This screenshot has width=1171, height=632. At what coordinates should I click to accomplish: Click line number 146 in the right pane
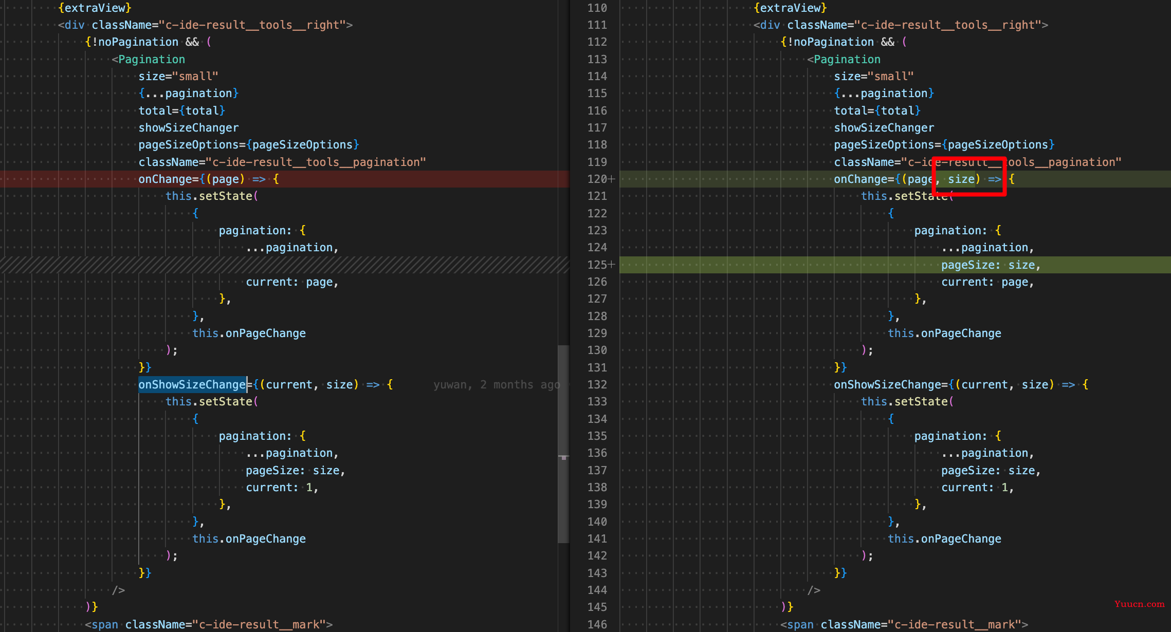[597, 624]
